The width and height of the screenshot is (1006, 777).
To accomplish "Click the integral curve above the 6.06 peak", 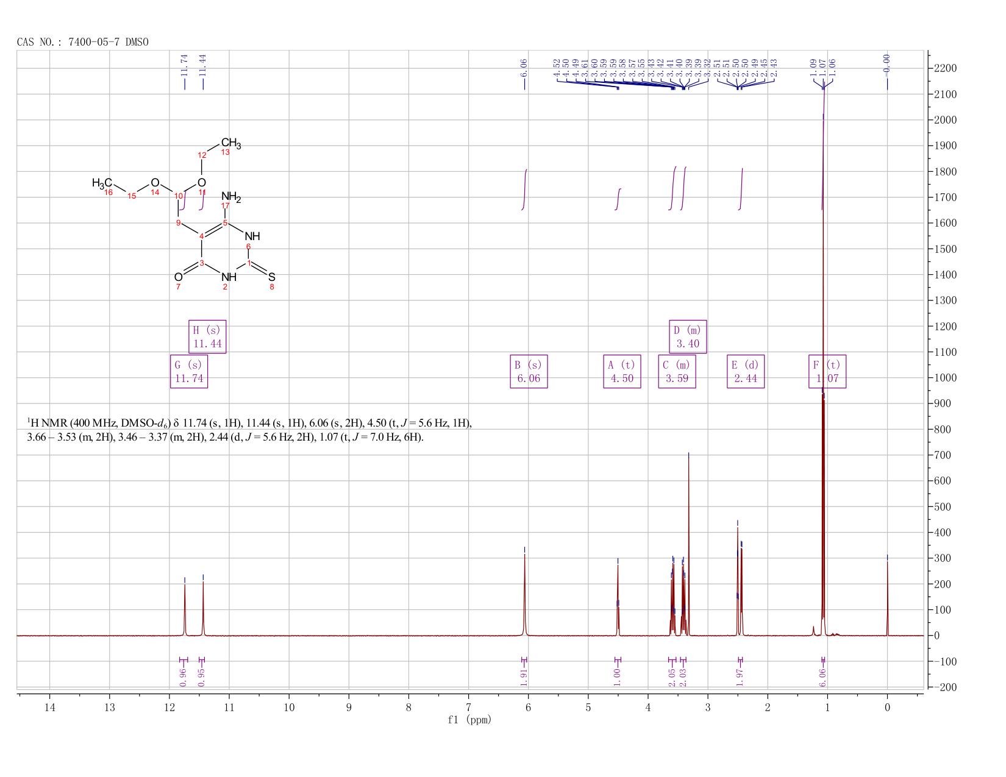I will [x=524, y=189].
